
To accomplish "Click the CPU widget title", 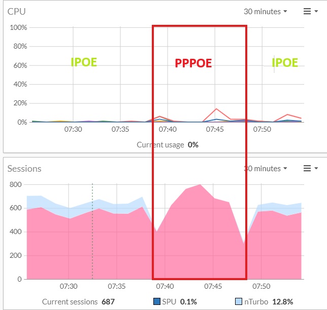I will 16,12.
